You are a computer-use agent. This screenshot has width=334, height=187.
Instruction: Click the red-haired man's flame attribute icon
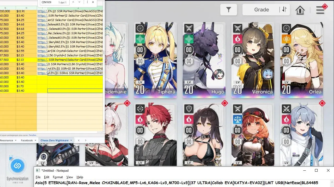pos(140,120)
